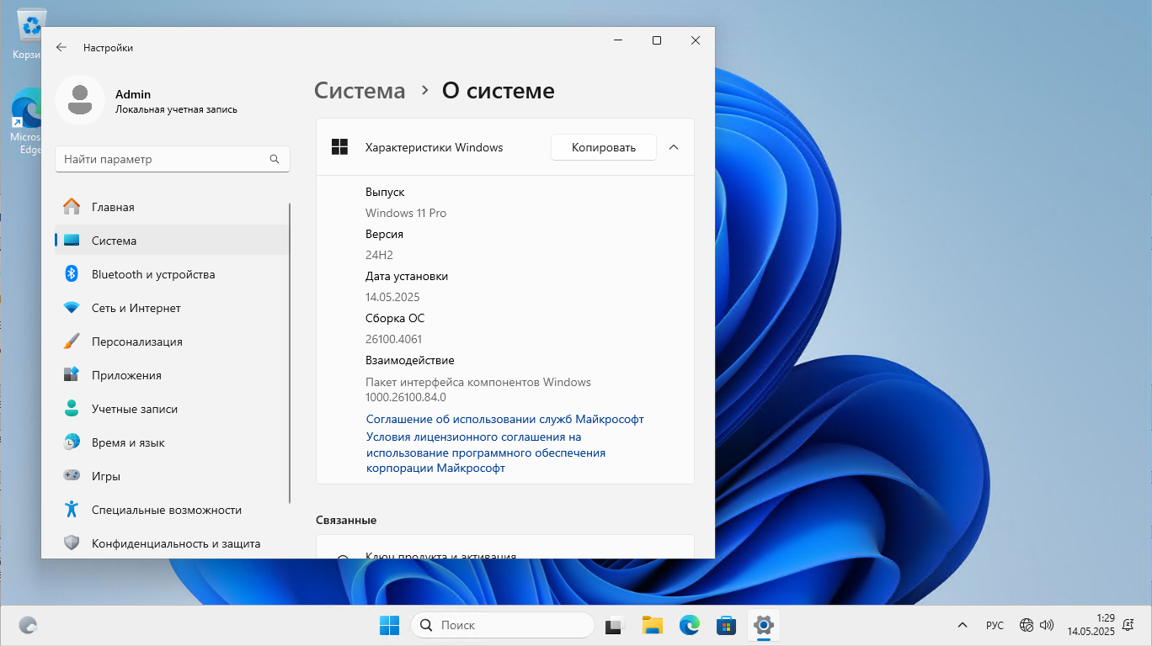Open Microsoft Store from the taskbar
Image resolution: width=1152 pixels, height=646 pixels.
point(726,625)
